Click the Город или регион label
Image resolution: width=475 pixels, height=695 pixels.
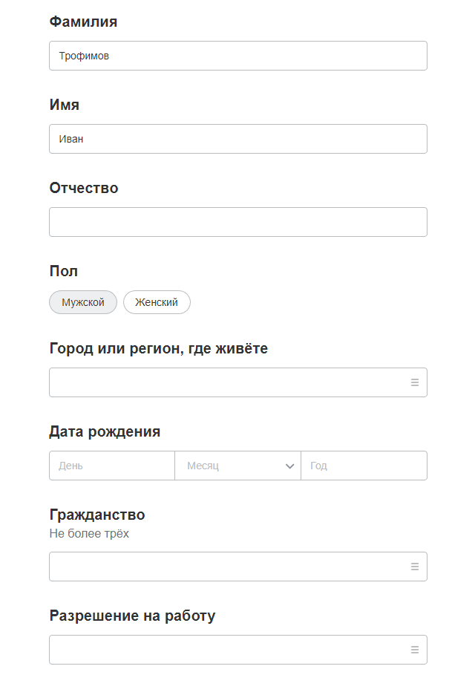[x=158, y=348]
